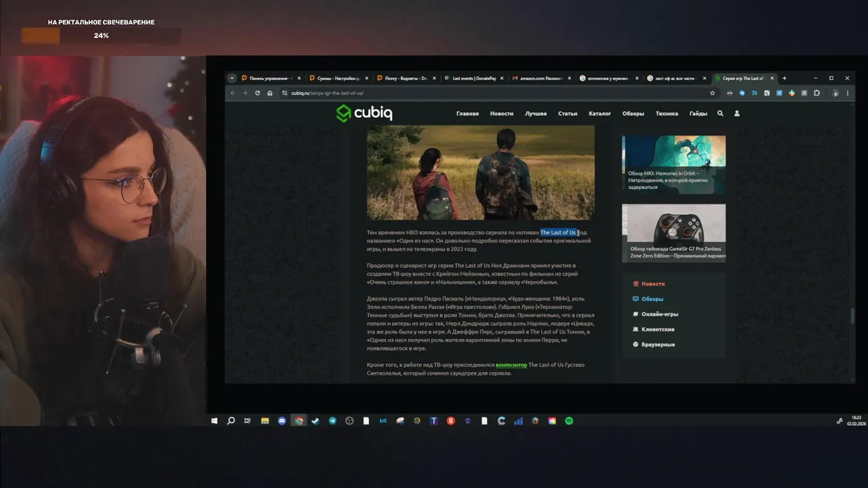The width and height of the screenshot is (868, 488).
Task: Open Гайды in site navigation
Action: point(698,114)
